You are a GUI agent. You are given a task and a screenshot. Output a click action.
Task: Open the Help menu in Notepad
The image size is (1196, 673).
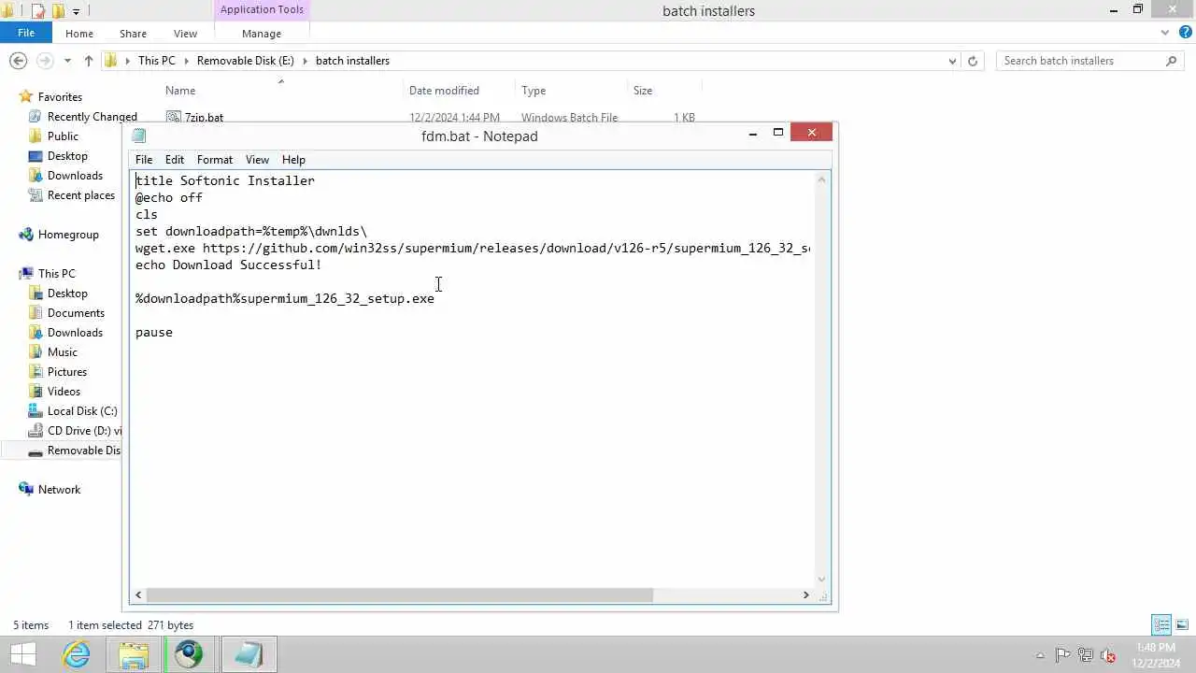click(293, 160)
